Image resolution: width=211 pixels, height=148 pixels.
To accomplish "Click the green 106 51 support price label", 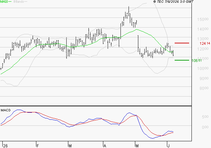I will 197,61.
